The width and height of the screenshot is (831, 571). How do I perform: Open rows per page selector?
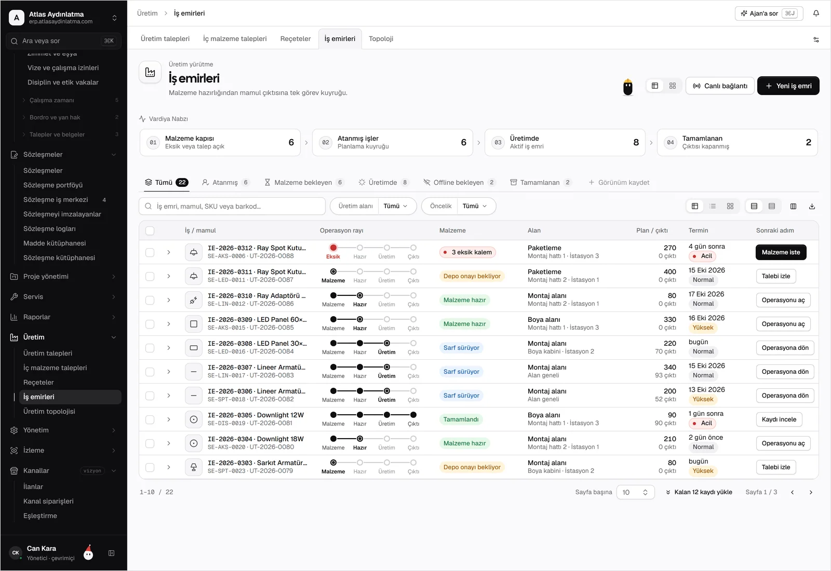(x=635, y=492)
